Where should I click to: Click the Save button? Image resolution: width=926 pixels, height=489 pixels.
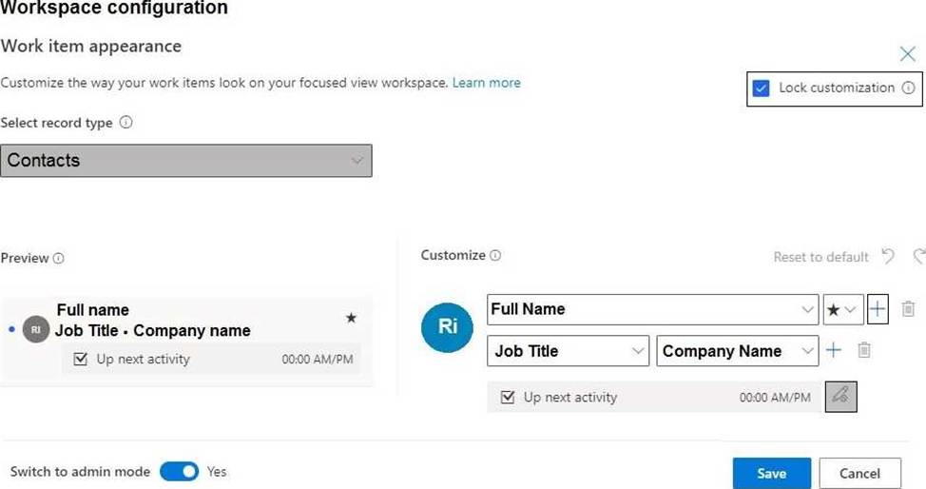[x=771, y=474]
